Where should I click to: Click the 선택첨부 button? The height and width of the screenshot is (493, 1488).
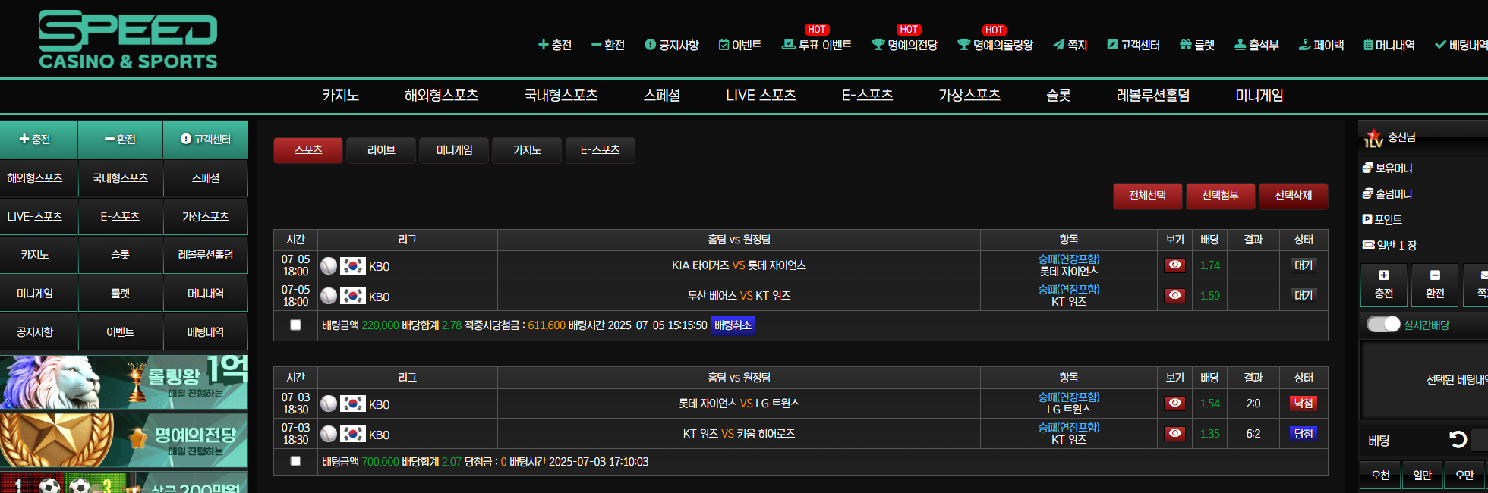[1220, 196]
